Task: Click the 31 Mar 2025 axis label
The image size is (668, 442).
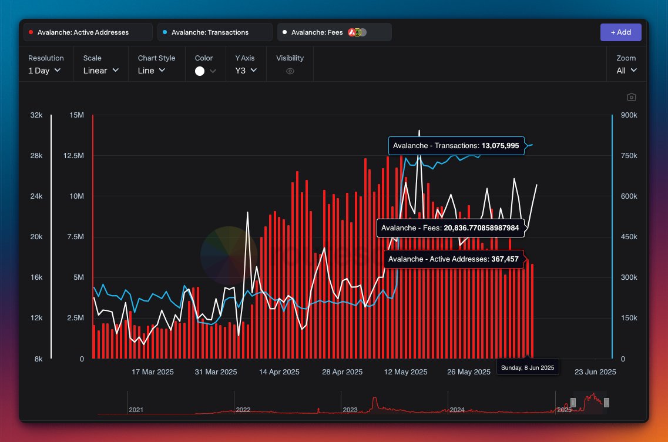Action: tap(216, 372)
